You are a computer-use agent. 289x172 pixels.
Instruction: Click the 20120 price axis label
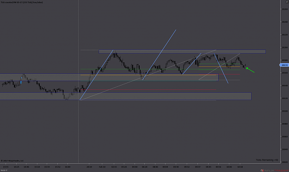(x=284, y=98)
